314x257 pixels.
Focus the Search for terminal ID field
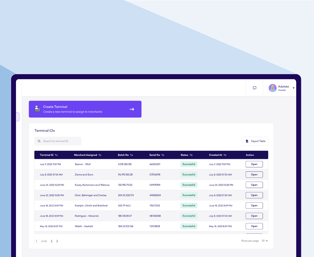(58, 141)
